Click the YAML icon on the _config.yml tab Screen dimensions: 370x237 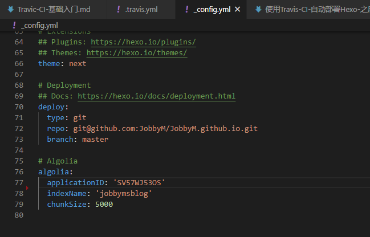(x=186, y=10)
